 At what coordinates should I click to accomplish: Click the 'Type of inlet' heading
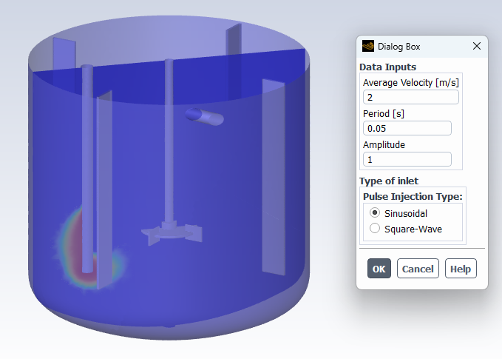coord(389,181)
